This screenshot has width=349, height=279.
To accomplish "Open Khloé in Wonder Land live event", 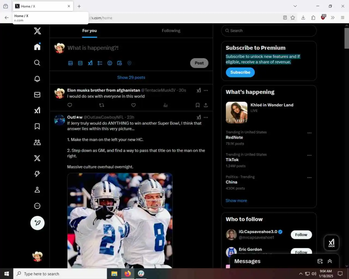I will point(269,112).
